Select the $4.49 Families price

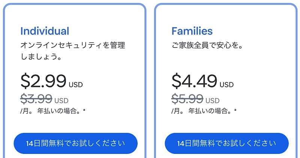click(x=194, y=80)
